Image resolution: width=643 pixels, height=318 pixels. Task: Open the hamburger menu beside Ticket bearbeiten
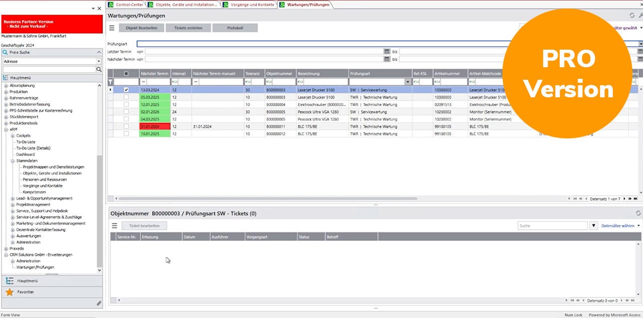[x=114, y=226]
